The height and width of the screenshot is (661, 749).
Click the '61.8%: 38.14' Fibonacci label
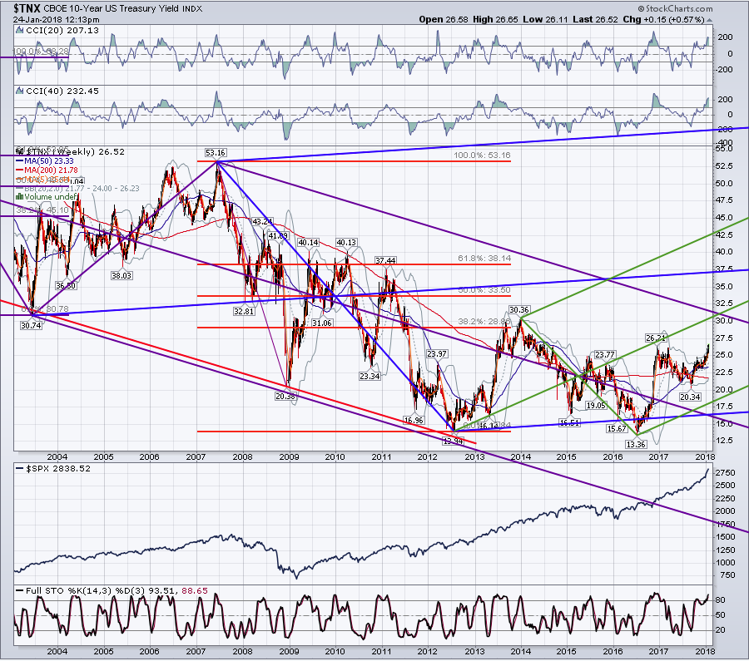tap(484, 259)
